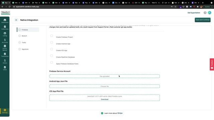Check the Create Firebase Project checkbox
Image resolution: width=214 pixels, height=120 pixels.
(x=51, y=36)
